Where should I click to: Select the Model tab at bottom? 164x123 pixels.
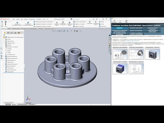point(14,104)
